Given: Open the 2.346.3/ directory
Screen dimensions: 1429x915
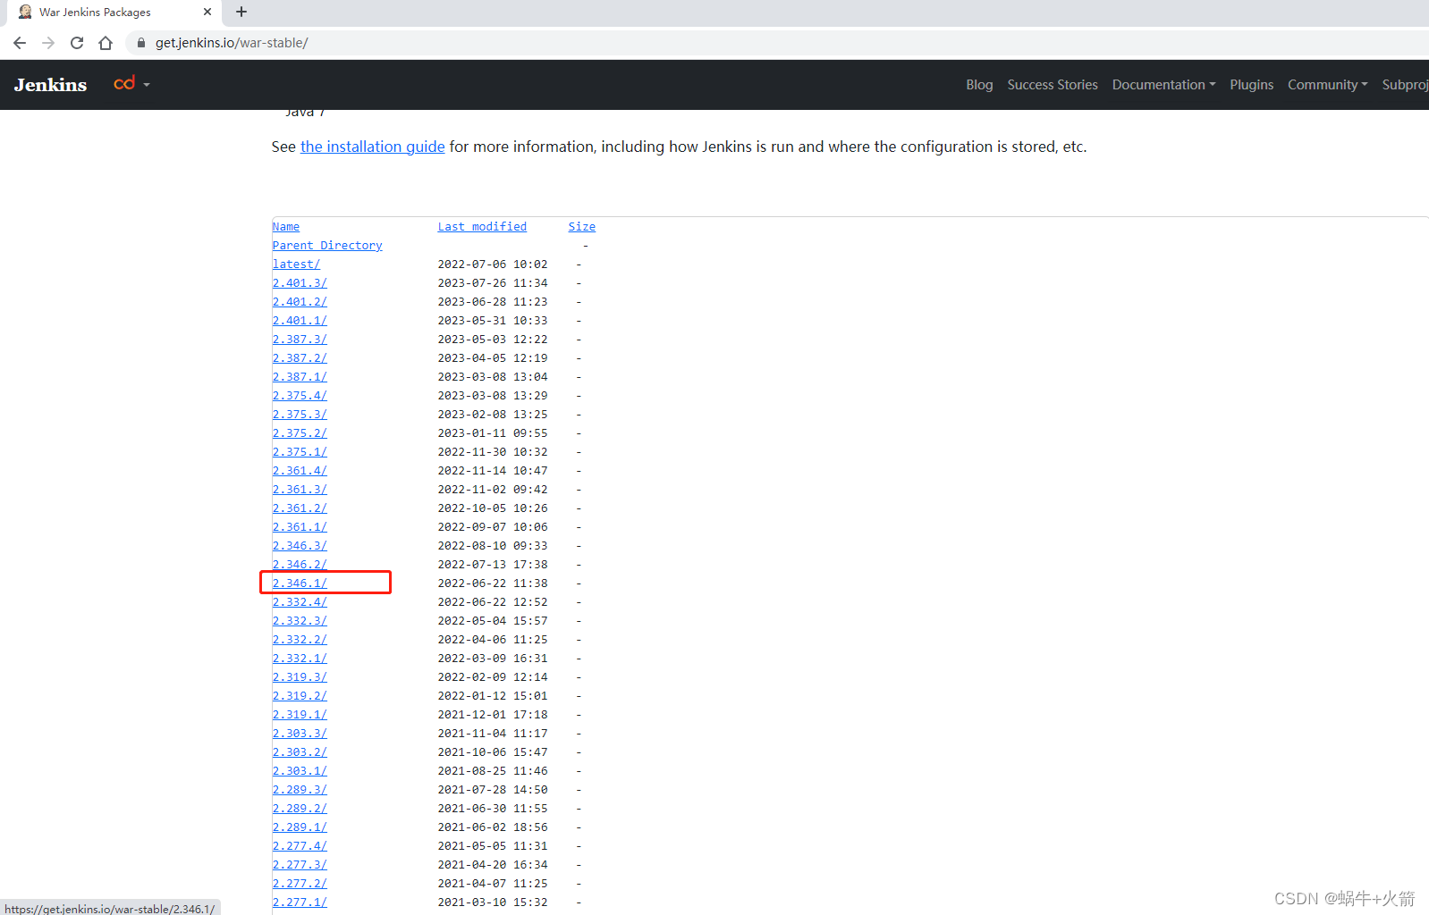Looking at the screenshot, I should pos(300,546).
